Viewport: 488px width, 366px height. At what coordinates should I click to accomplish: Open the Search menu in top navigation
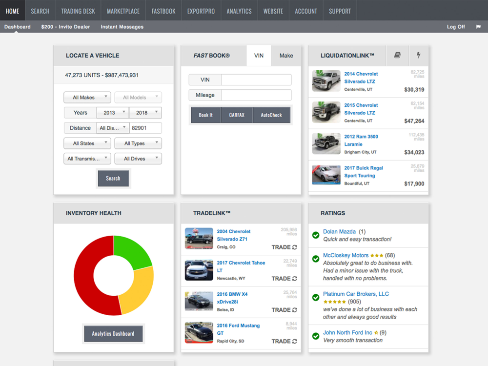tap(40, 11)
